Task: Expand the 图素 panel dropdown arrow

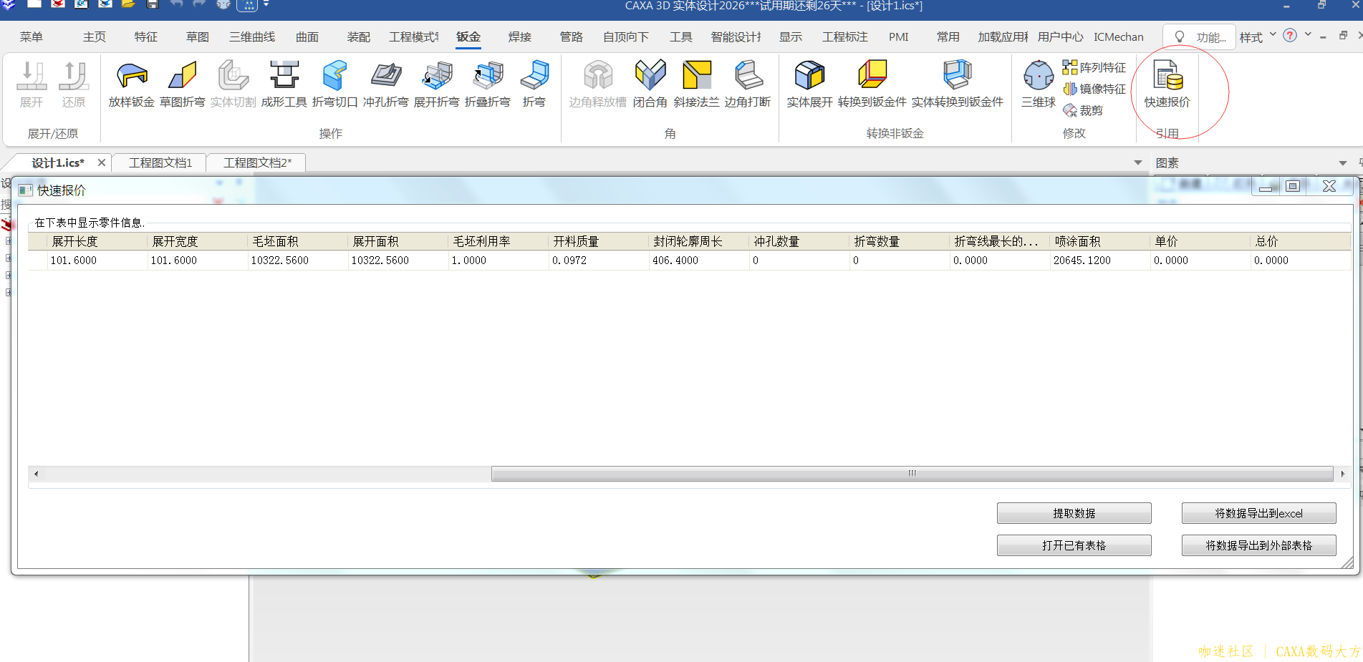Action: click(1343, 163)
